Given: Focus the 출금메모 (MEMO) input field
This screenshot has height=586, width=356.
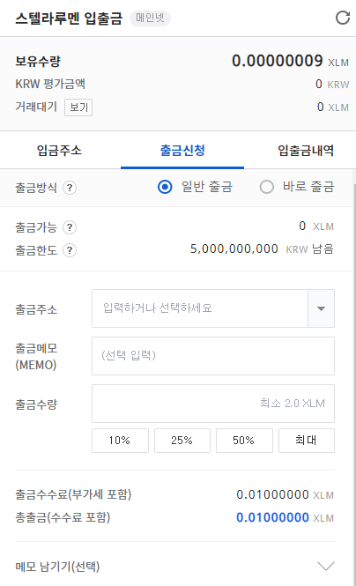Looking at the screenshot, I should [x=213, y=356].
